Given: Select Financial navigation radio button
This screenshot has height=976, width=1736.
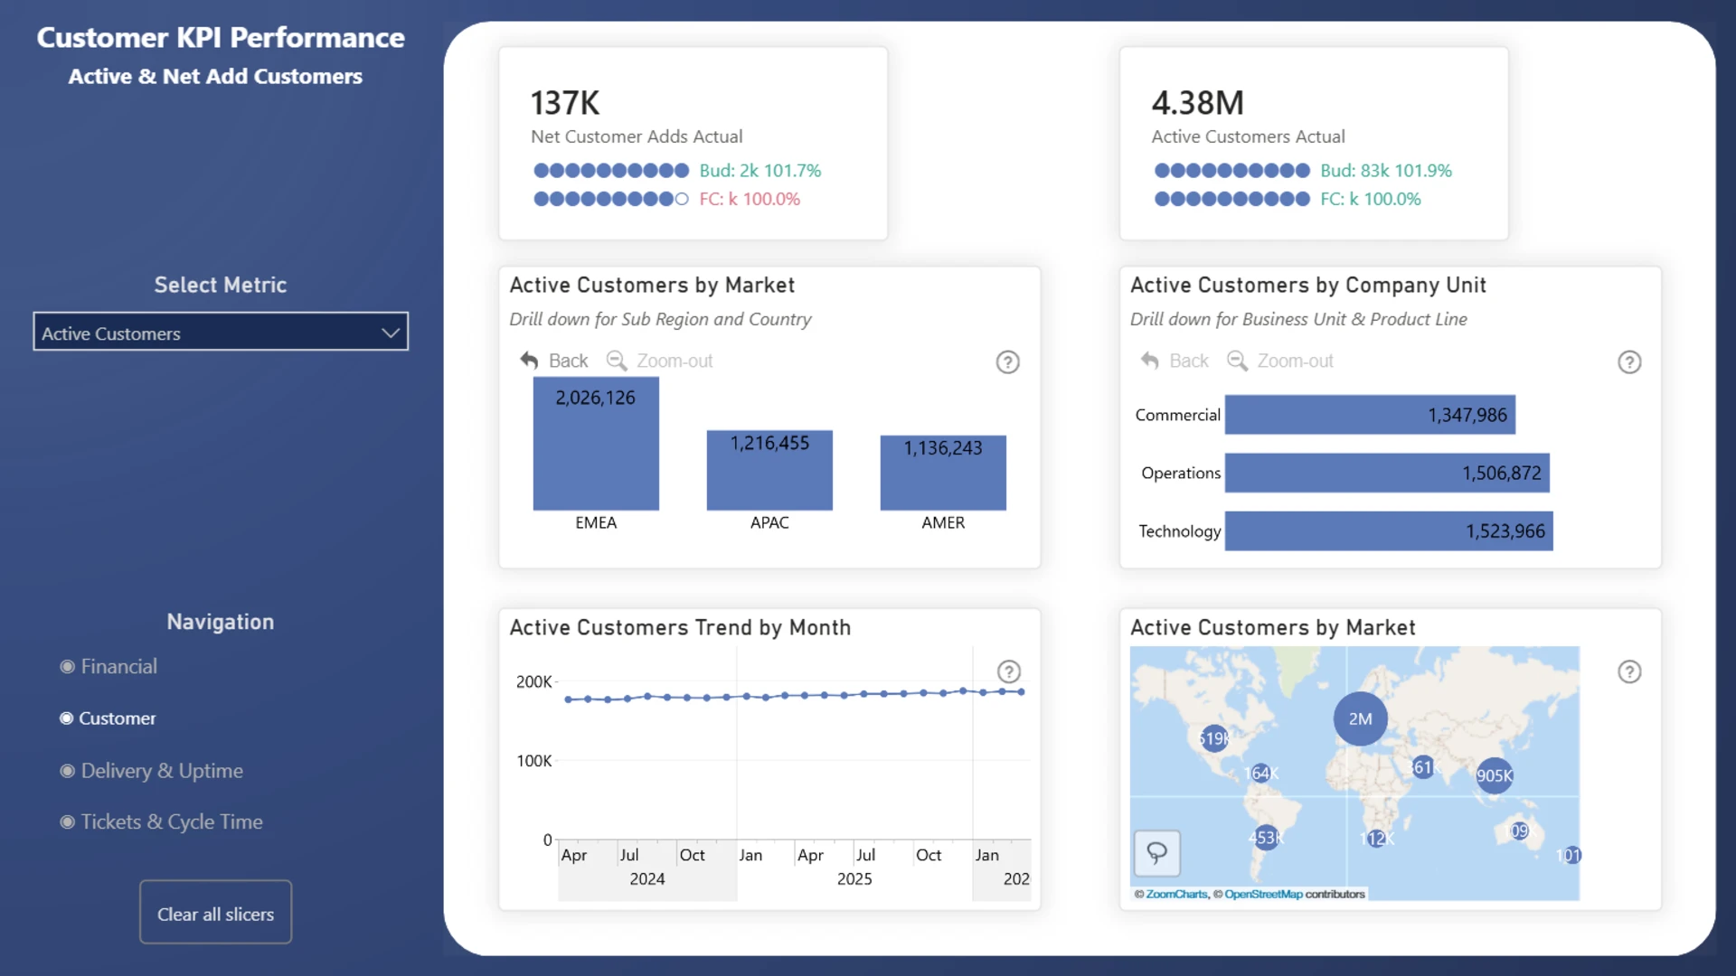Looking at the screenshot, I should coord(67,667).
